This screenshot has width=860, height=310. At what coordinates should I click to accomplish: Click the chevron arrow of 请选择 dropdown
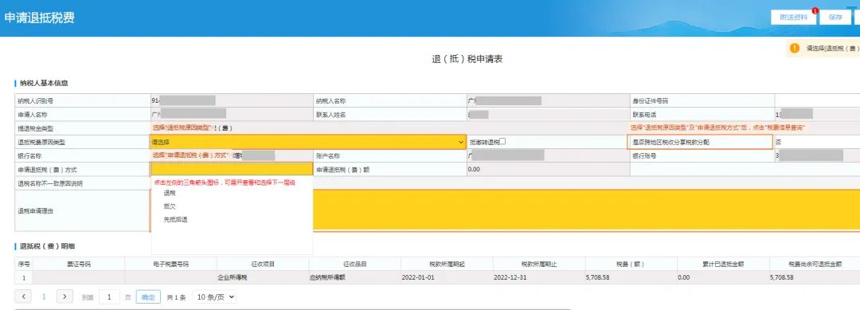pyautogui.click(x=461, y=142)
